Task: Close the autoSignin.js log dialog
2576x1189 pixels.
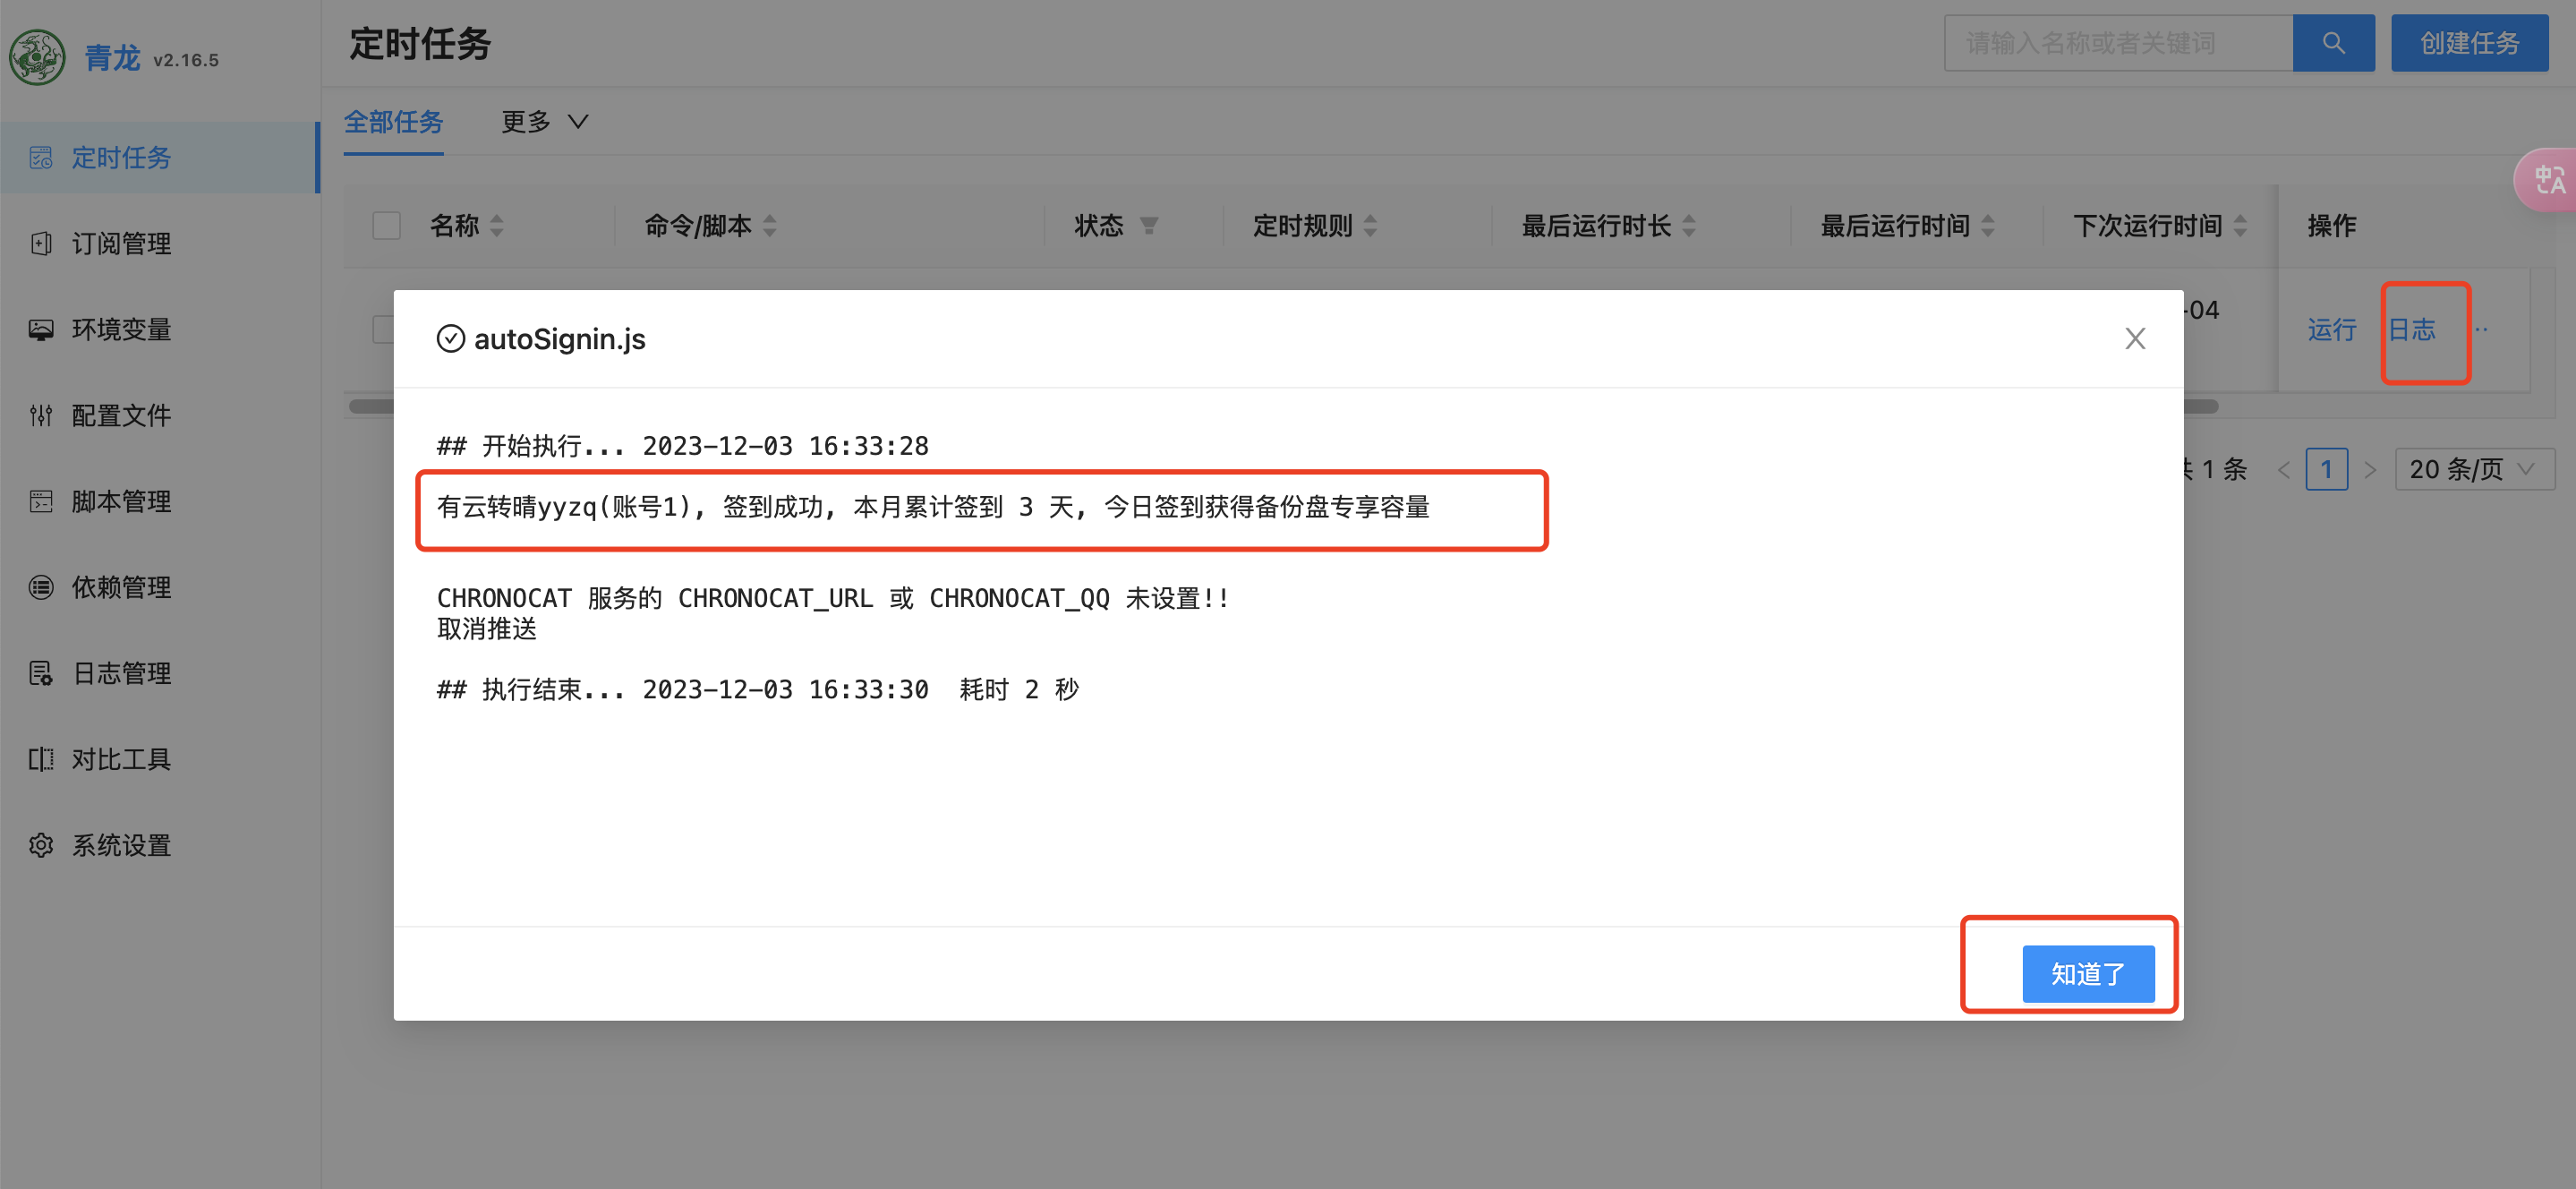Action: pyautogui.click(x=2134, y=339)
